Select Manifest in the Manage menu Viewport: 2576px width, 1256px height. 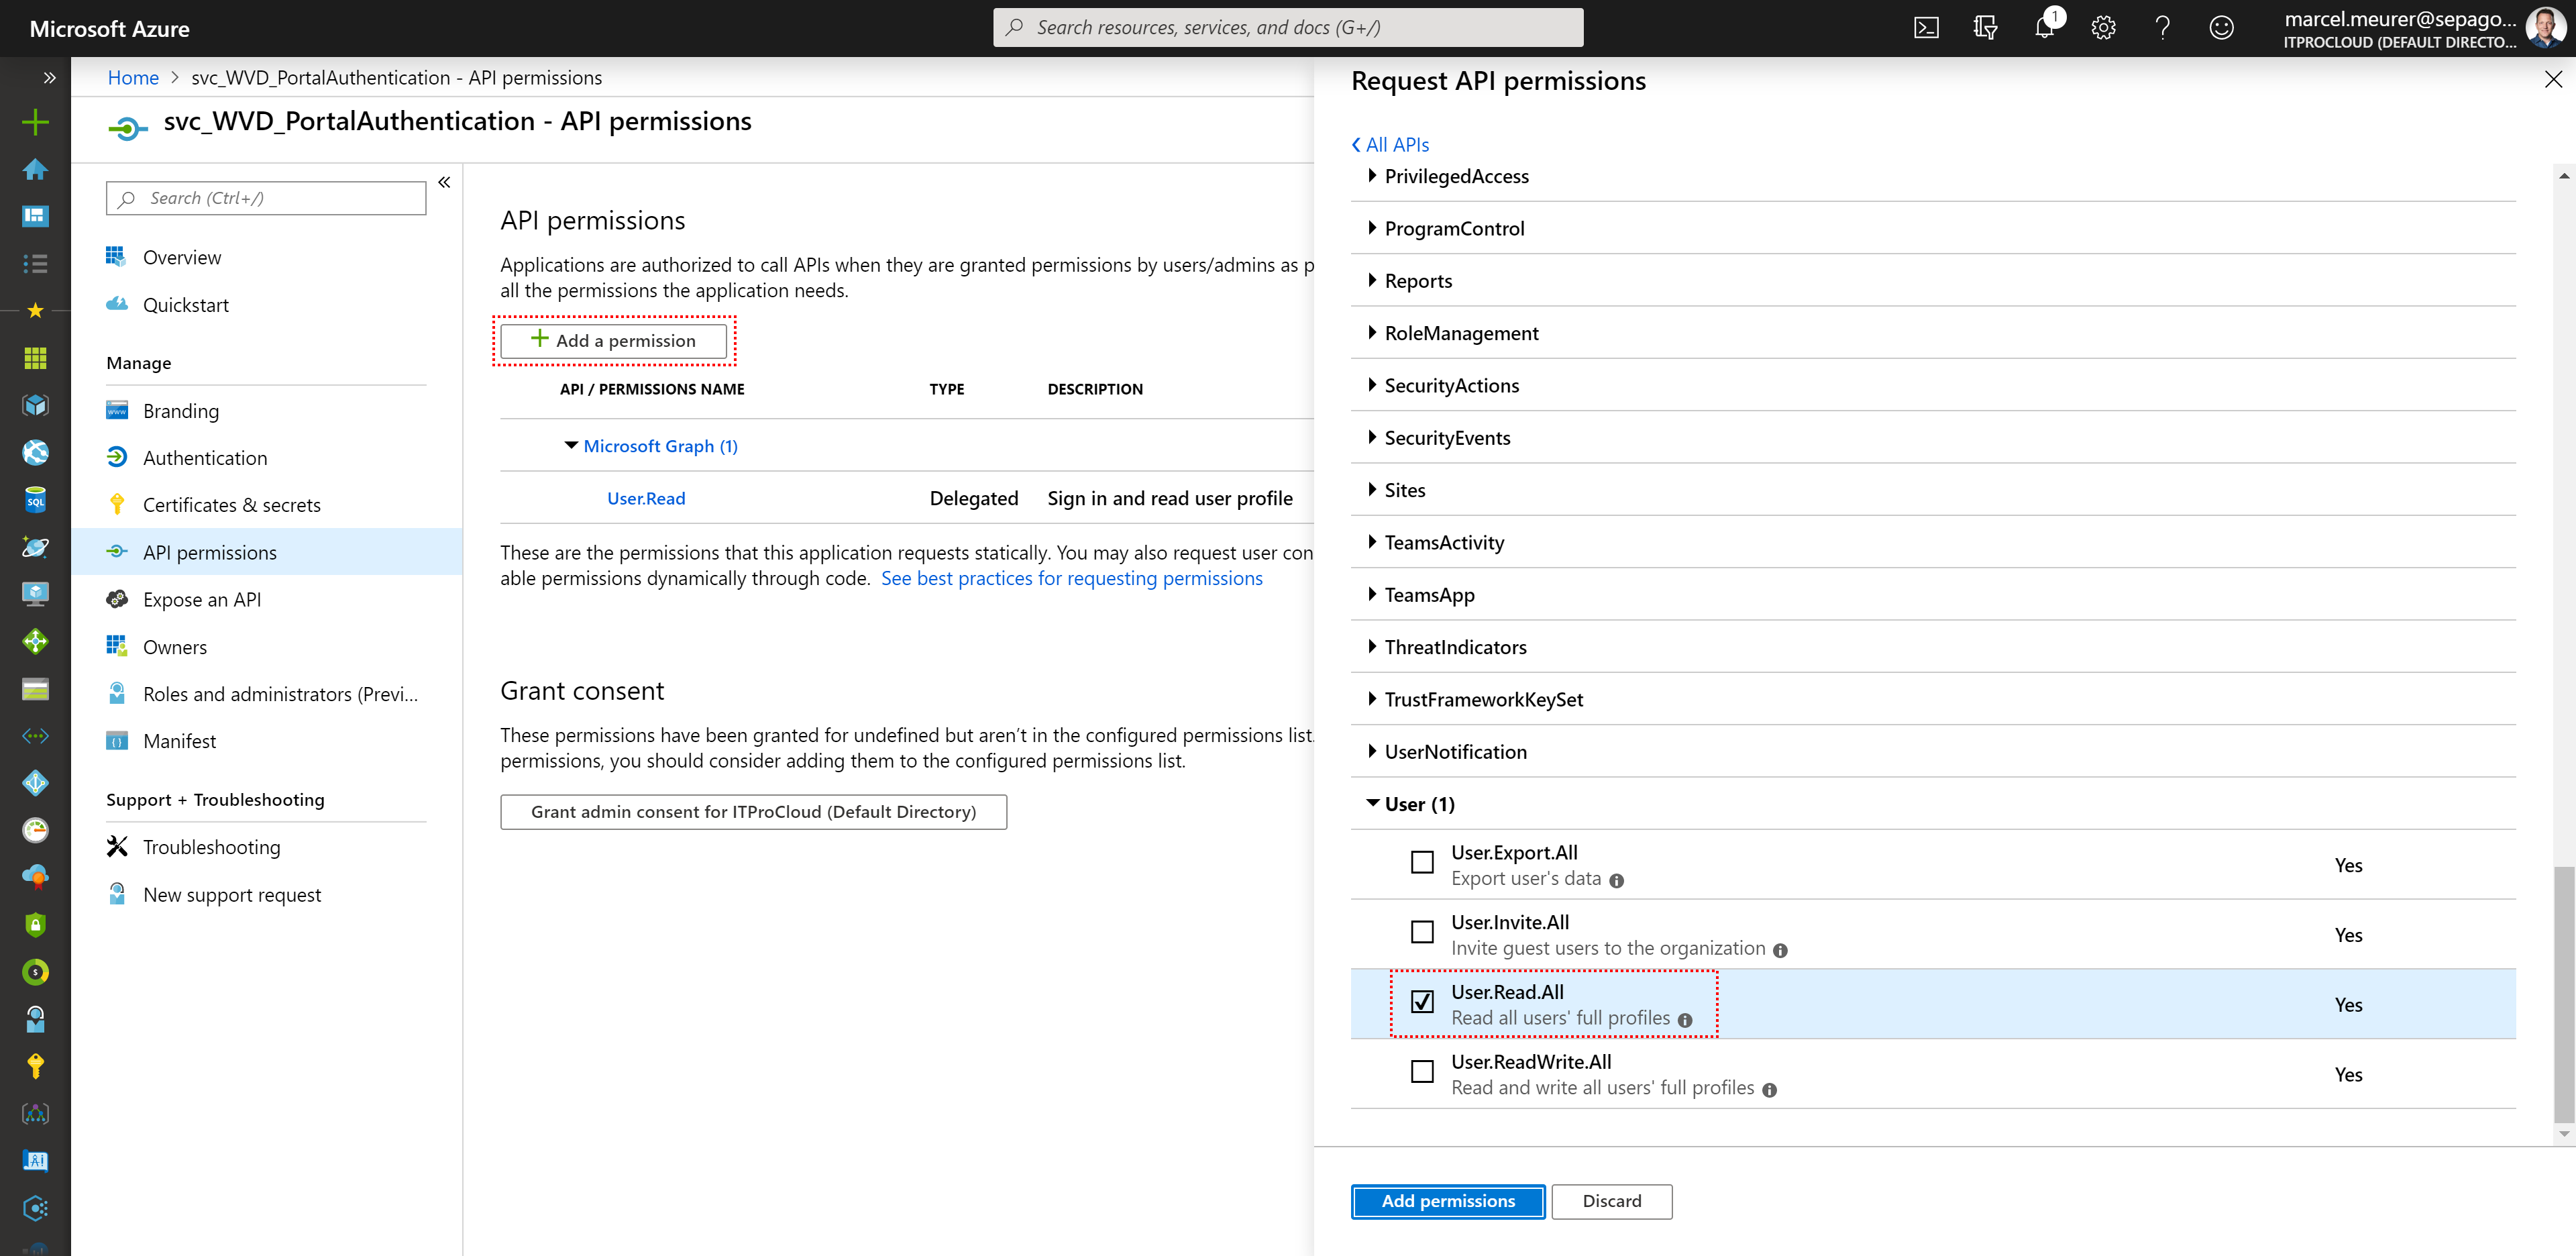(179, 741)
